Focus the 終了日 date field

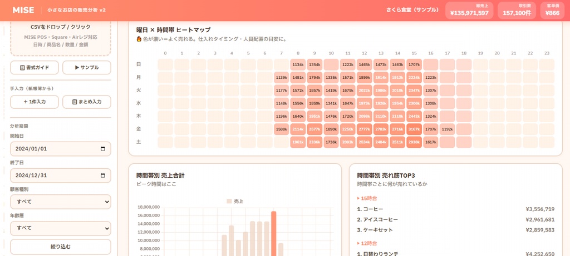pyautogui.click(x=61, y=175)
